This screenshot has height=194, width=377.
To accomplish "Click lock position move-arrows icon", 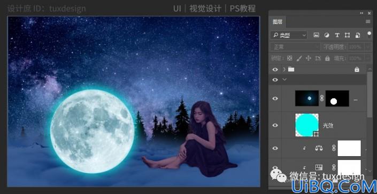I will point(308,58).
